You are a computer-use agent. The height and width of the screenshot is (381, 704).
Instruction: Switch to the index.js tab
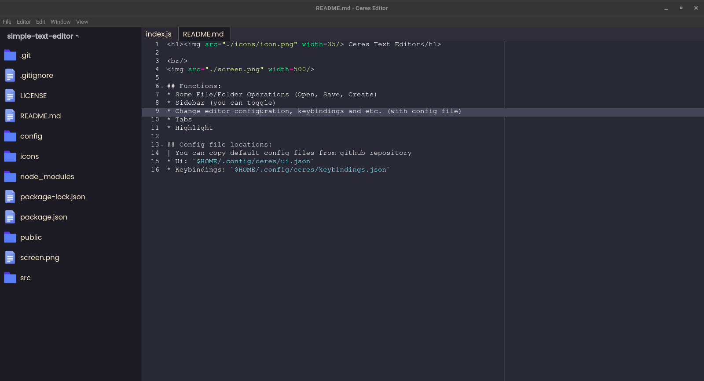pos(159,34)
